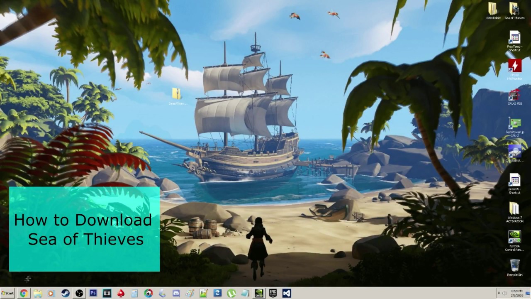Click the red-green circular taskbar icon
The width and height of the screenshot is (531, 299).
[148, 293]
